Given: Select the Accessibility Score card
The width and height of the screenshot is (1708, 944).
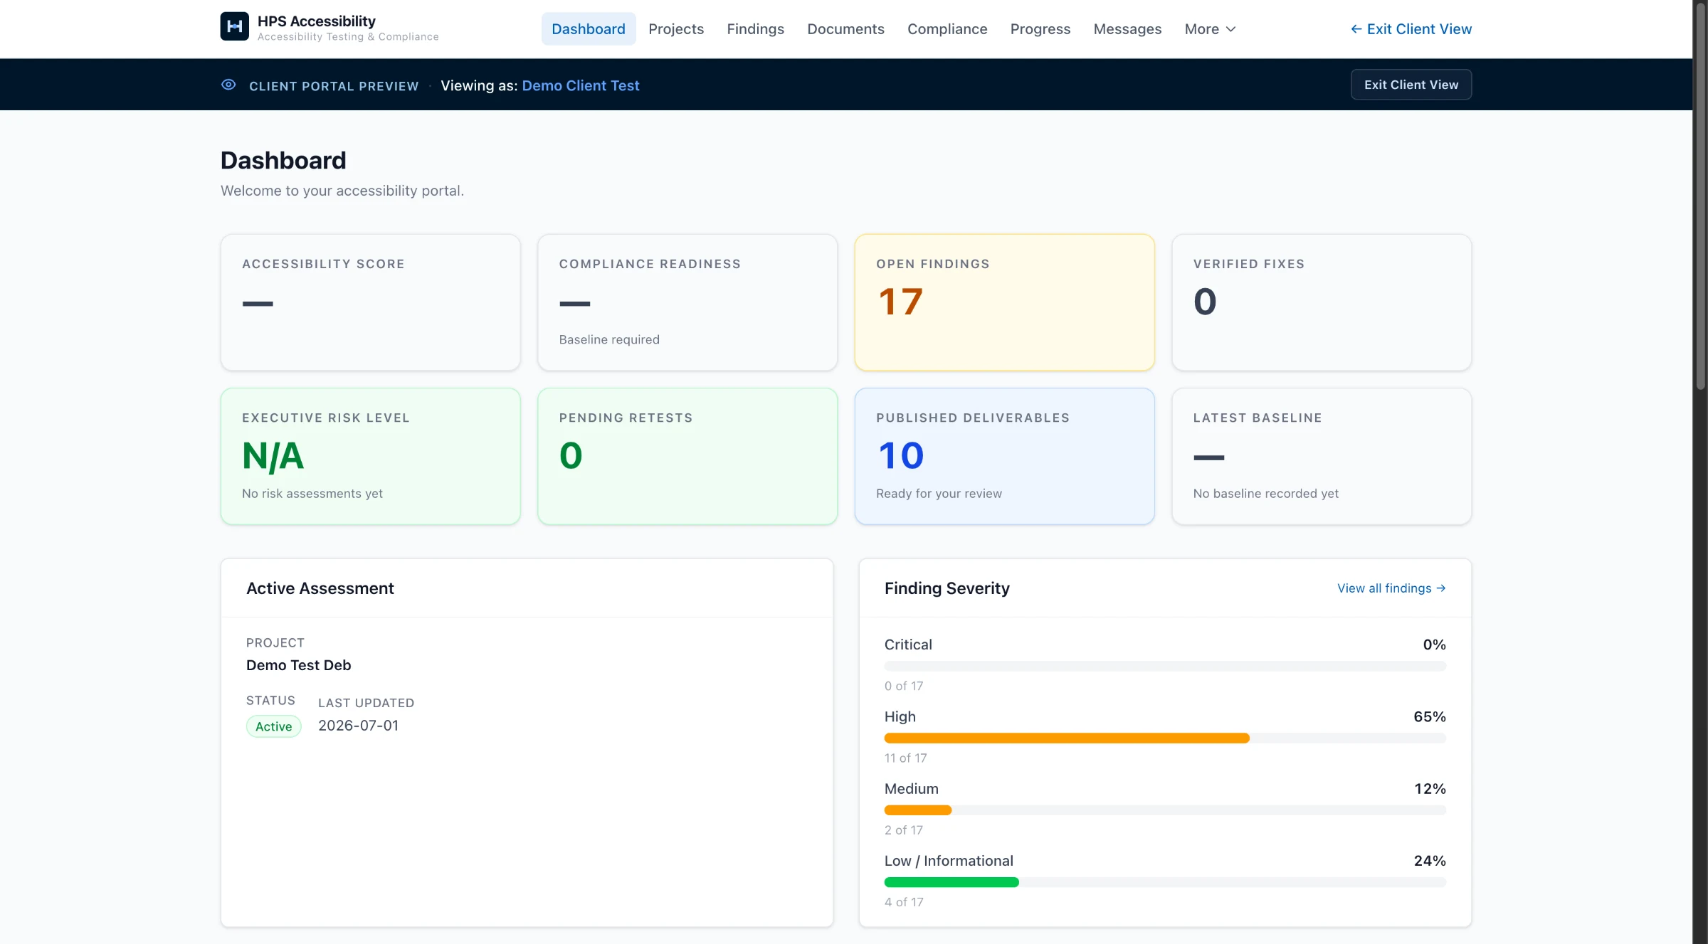Looking at the screenshot, I should point(370,302).
